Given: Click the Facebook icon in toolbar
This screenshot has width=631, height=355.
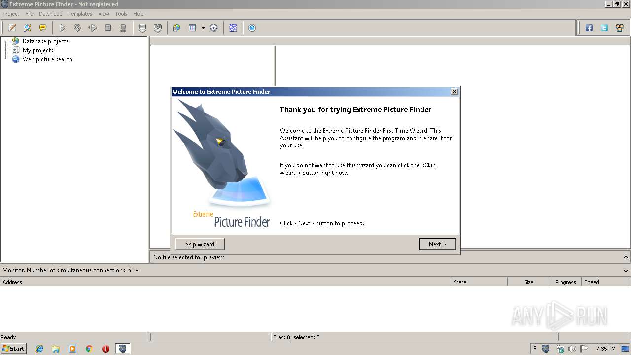Looking at the screenshot, I should [589, 28].
